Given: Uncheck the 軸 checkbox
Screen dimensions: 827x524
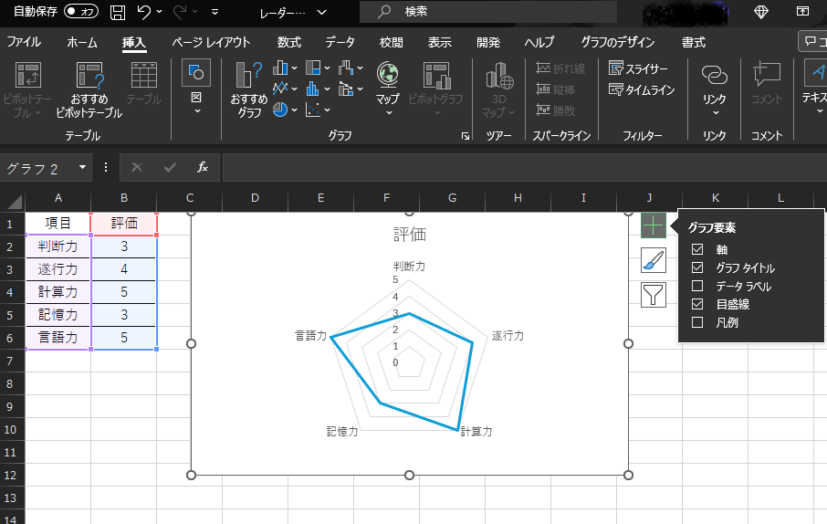Looking at the screenshot, I should point(697,249).
